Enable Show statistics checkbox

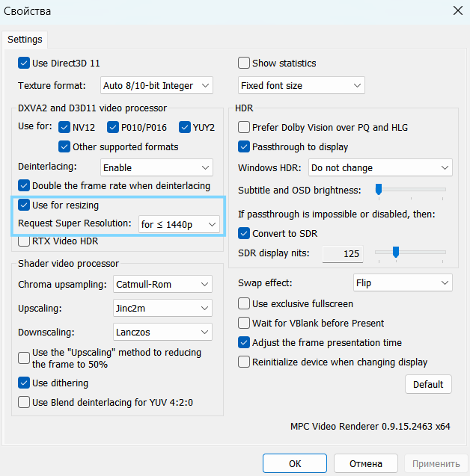pyautogui.click(x=244, y=64)
